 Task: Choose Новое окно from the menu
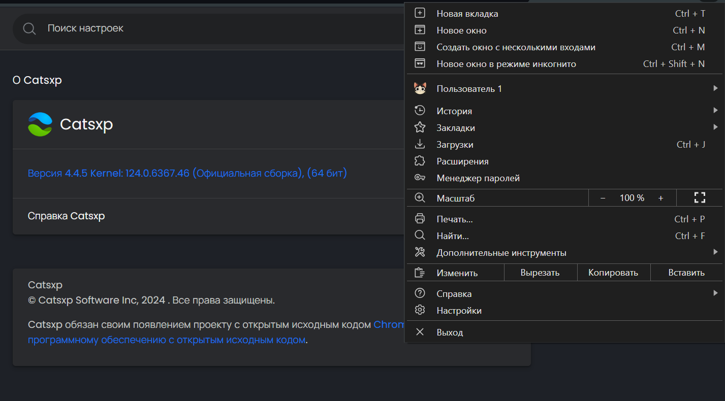(x=564, y=30)
